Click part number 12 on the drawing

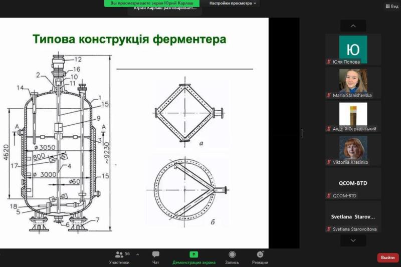click(x=78, y=60)
